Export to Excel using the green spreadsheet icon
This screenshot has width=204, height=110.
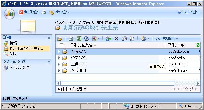tap(79, 39)
